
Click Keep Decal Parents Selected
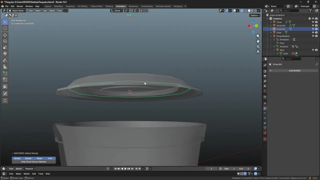34,162
